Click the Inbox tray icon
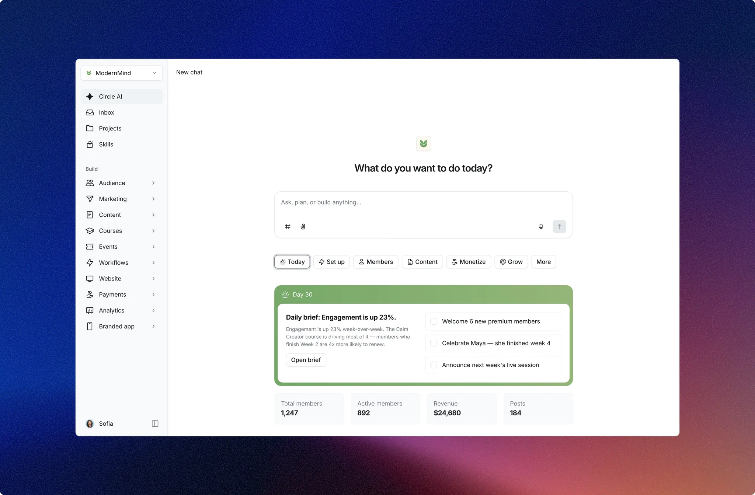 [90, 112]
